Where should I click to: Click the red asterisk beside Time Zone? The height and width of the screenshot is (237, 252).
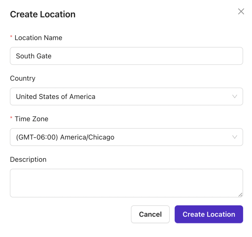(x=11, y=118)
